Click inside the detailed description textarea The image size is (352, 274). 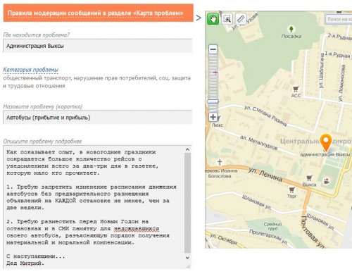pyautogui.click(x=94, y=208)
